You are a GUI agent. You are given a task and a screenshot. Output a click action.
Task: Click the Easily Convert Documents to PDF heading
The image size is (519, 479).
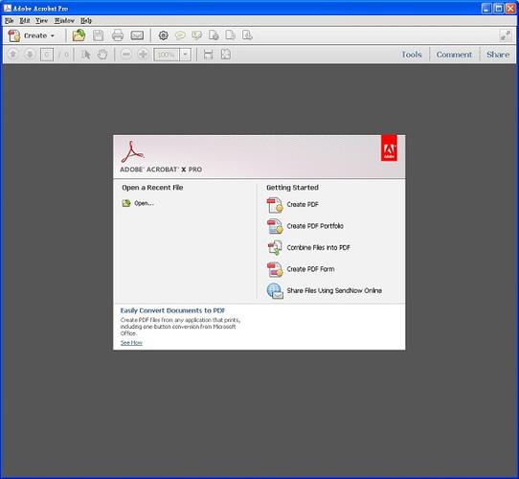click(x=172, y=310)
